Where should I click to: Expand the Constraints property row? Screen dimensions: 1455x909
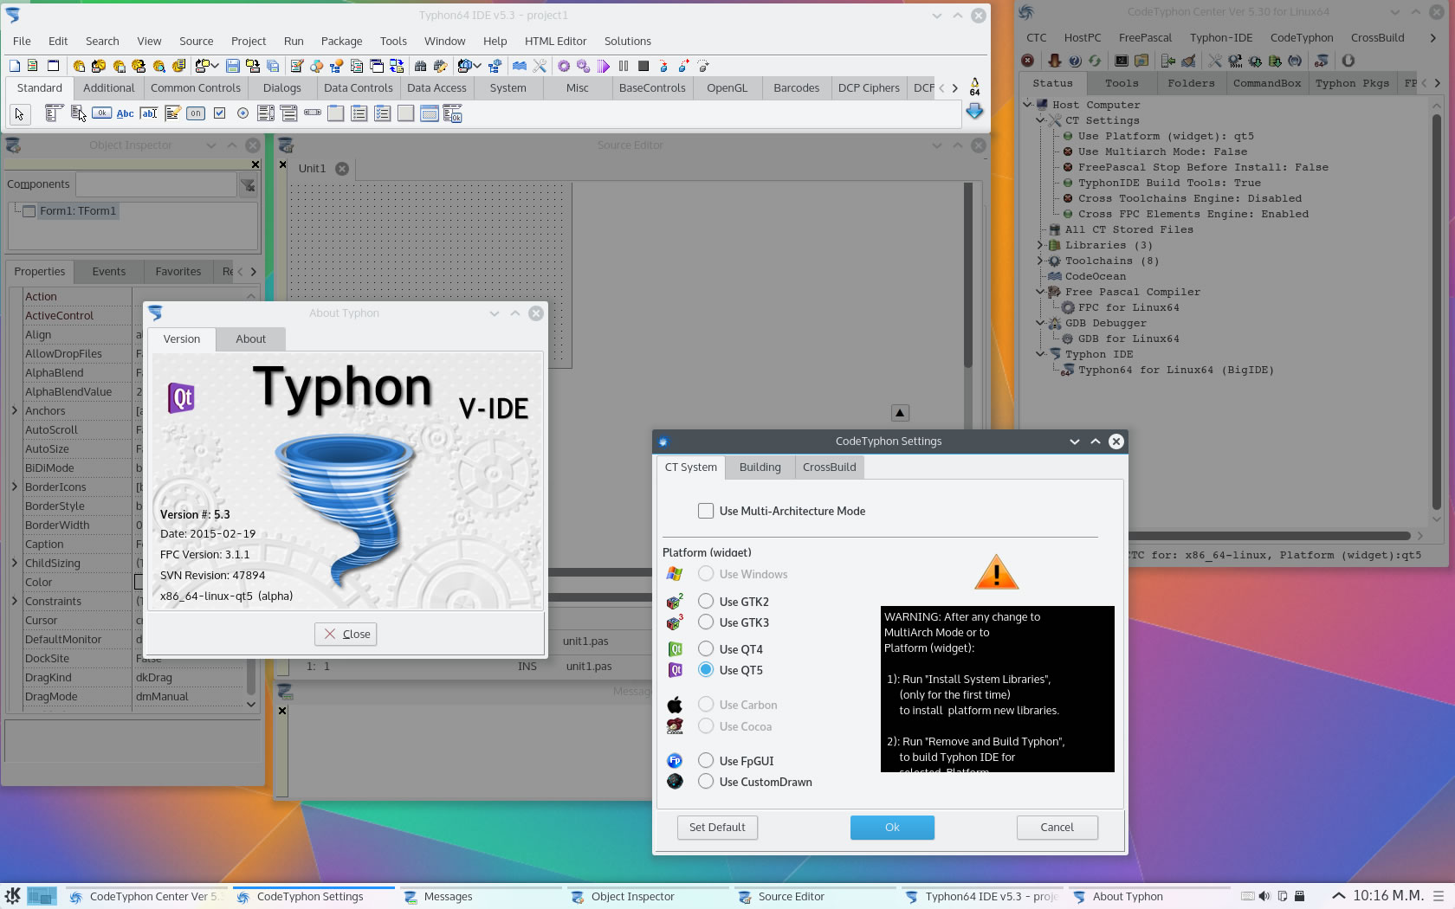click(x=15, y=601)
